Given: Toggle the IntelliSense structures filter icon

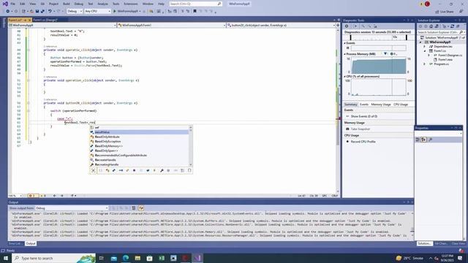Looking at the screenshot, I should [x=114, y=170].
